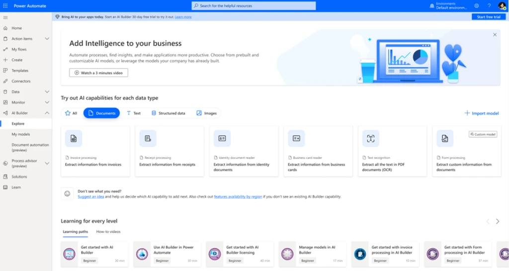Image resolution: width=509 pixels, height=271 pixels.
Task: Filter capabilities by Structured data
Action: [x=168, y=113]
